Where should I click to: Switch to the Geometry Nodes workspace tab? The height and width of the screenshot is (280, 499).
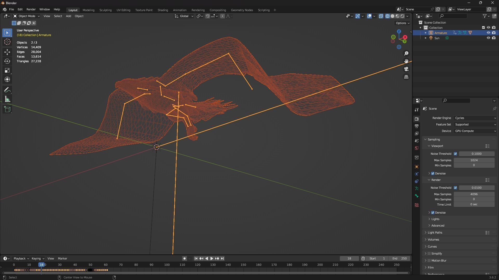pyautogui.click(x=242, y=10)
